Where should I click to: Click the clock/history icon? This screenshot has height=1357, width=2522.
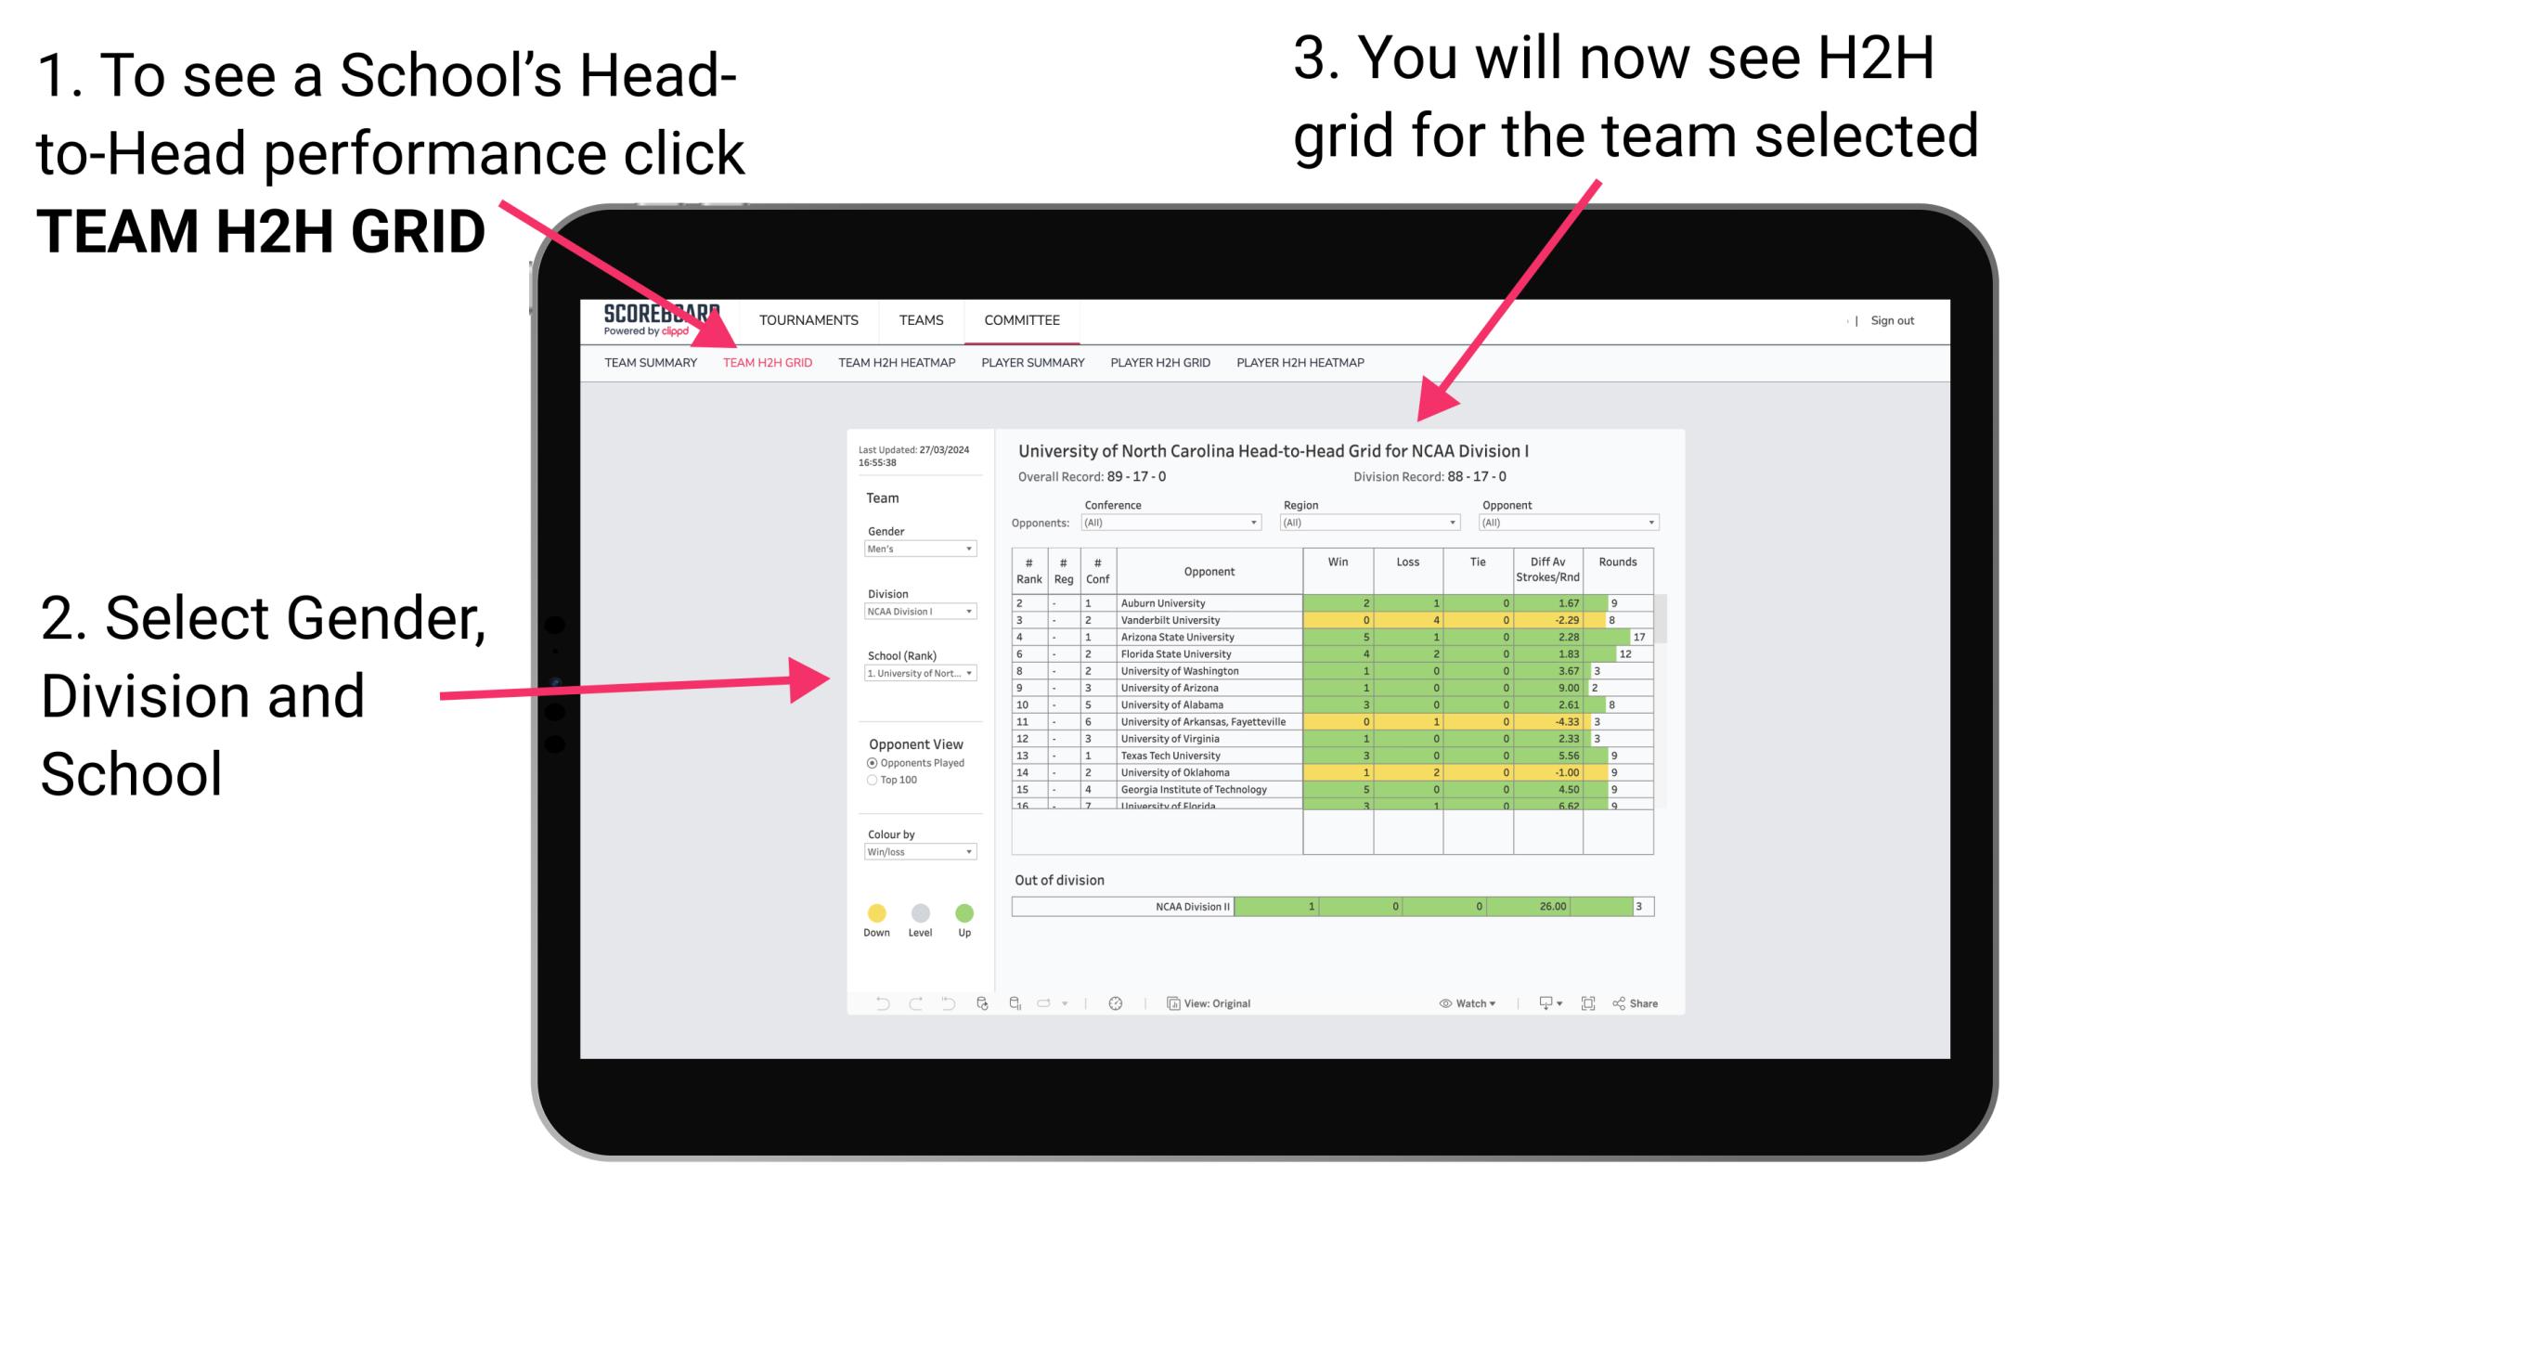(1113, 1004)
